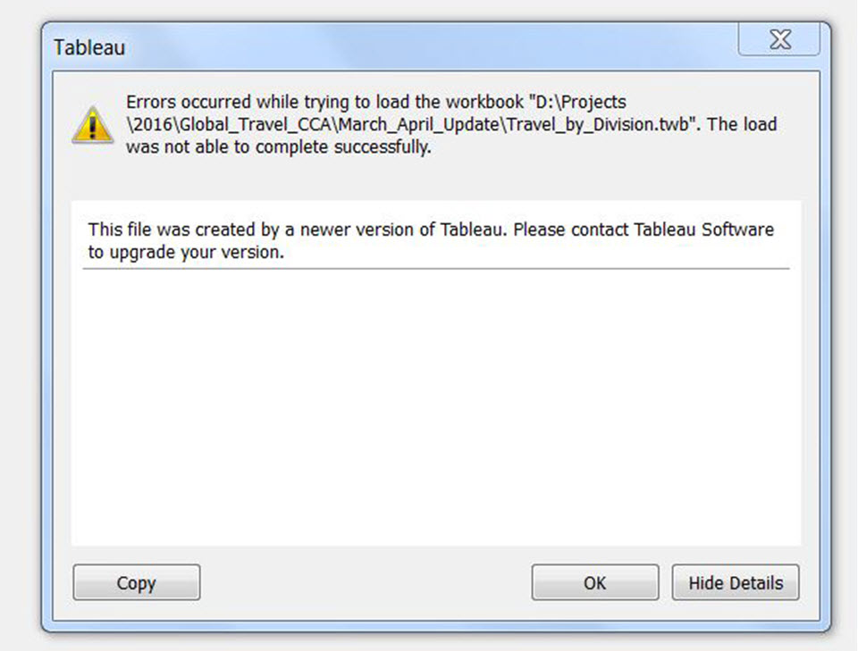Image resolution: width=858 pixels, height=651 pixels.
Task: Click "to upgrade your version" text
Action: coord(186,253)
